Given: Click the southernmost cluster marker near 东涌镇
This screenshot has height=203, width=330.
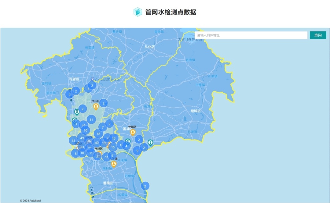Looking at the screenshot, I should click(x=145, y=186).
